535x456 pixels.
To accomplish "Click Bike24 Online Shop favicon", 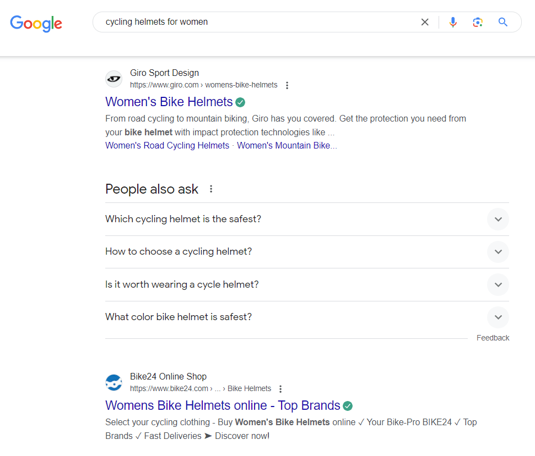I will (114, 382).
